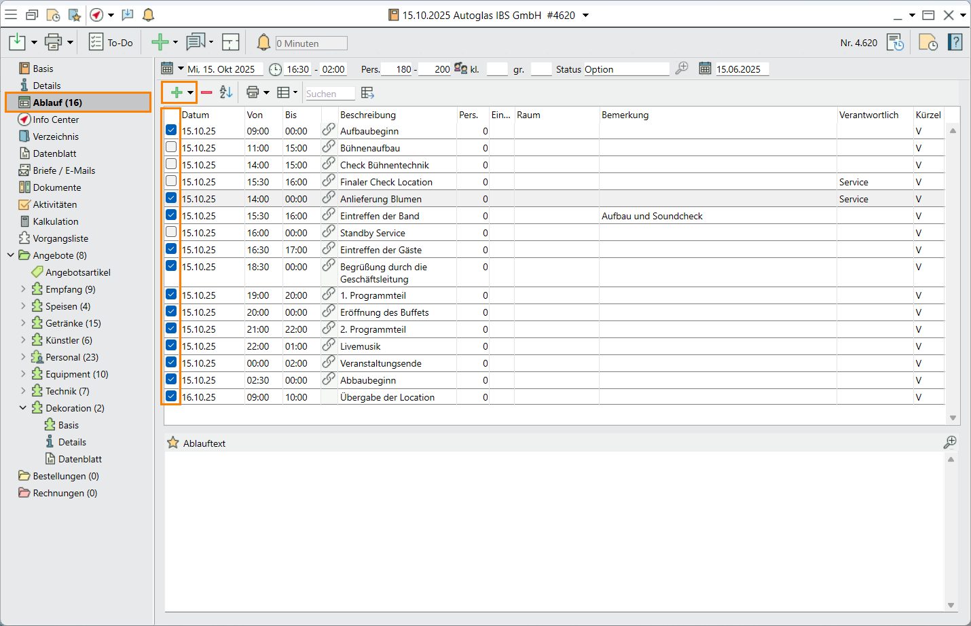Click the help question mark icon

point(955,43)
